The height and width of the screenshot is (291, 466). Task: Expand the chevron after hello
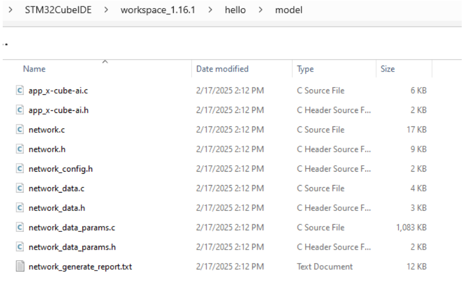point(260,10)
